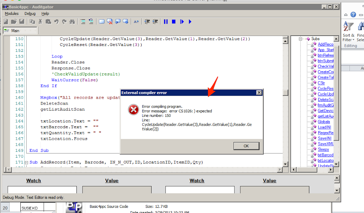
Task: Open the Help menu
Action: tap(45, 14)
